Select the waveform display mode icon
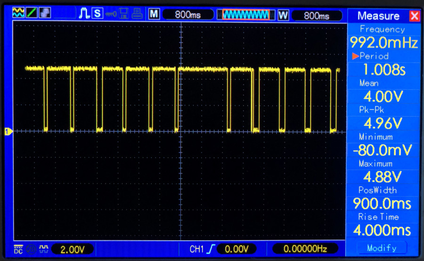Viewport: 424px width, 261px height. [x=18, y=13]
